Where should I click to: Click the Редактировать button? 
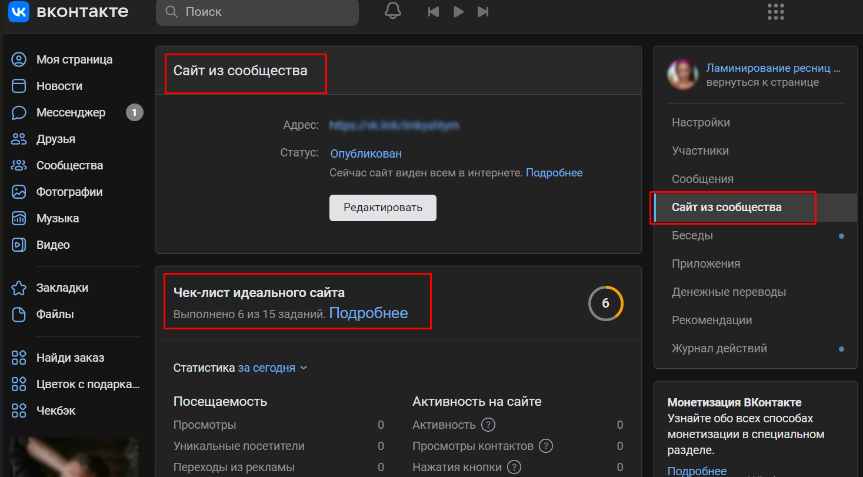tap(383, 208)
